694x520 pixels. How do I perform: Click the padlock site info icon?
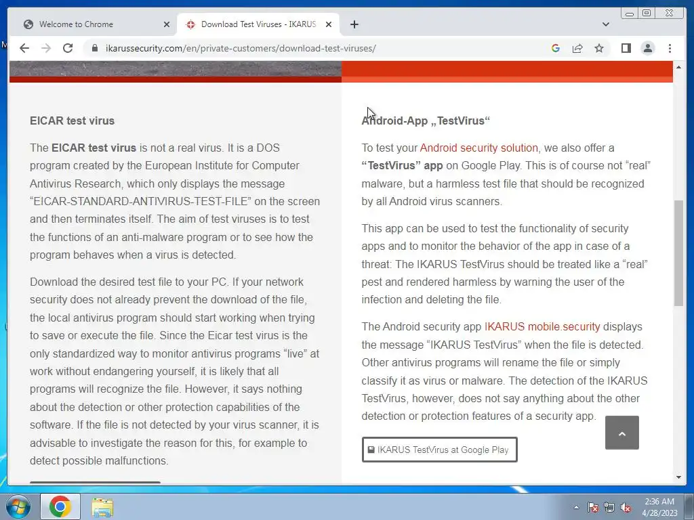pyautogui.click(x=94, y=48)
